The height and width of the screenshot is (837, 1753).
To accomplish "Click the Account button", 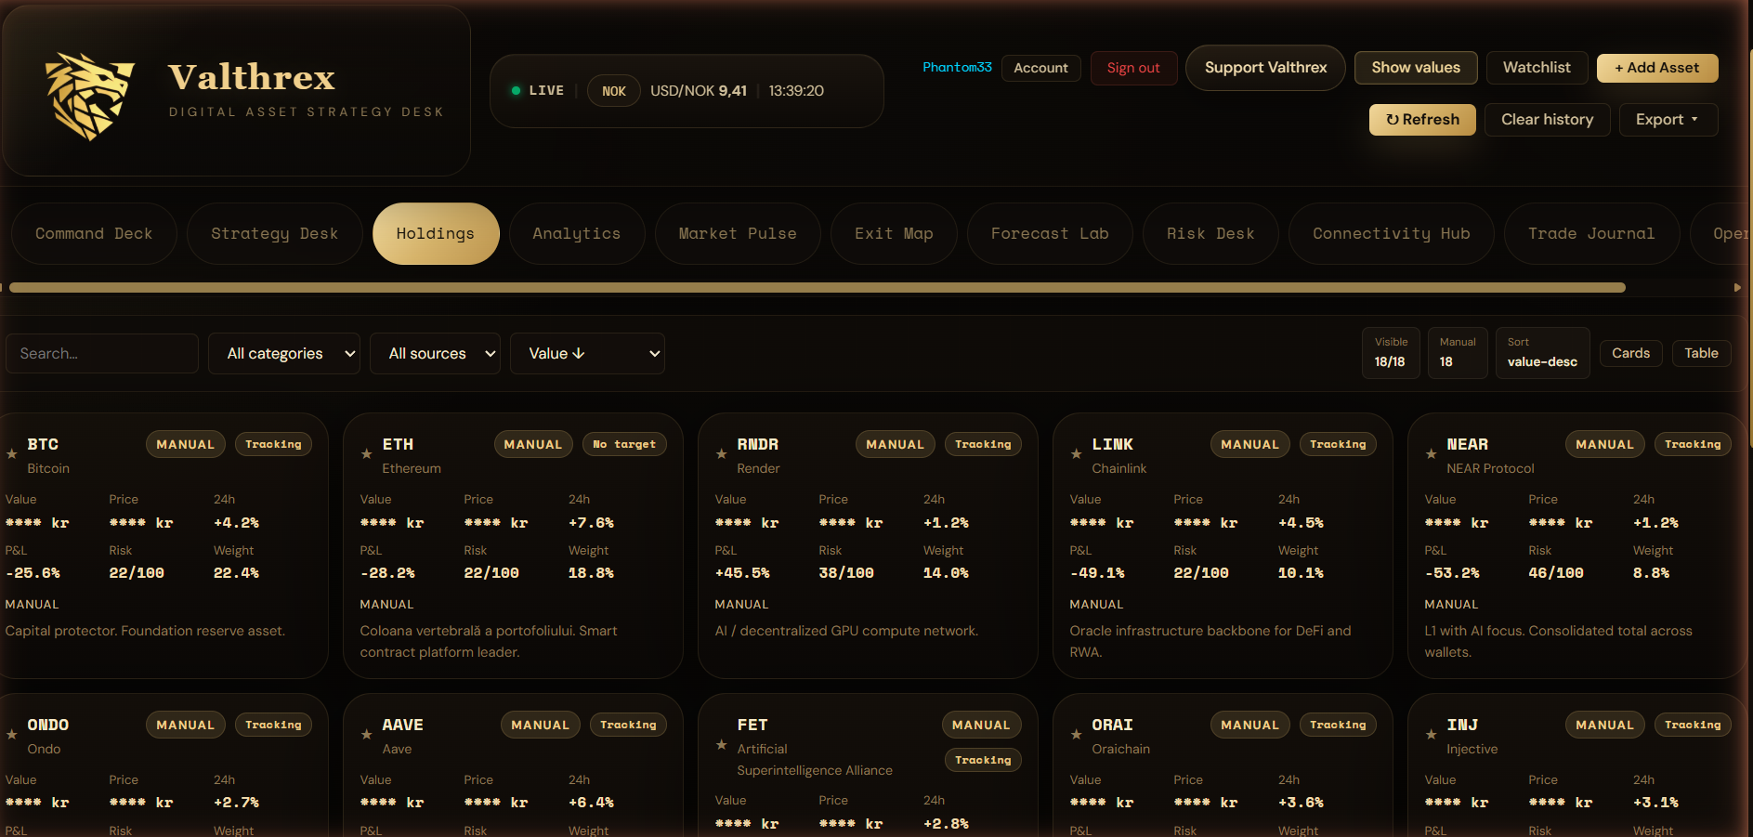I will [x=1040, y=68].
